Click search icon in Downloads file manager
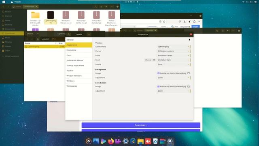The image size is (259, 146). pos(96,6)
